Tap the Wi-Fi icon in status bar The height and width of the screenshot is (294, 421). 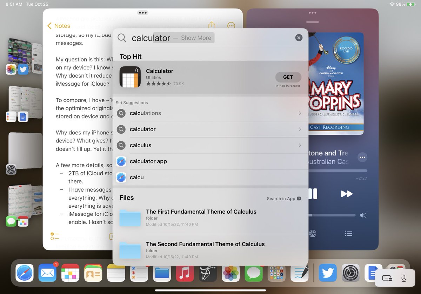pos(392,4)
